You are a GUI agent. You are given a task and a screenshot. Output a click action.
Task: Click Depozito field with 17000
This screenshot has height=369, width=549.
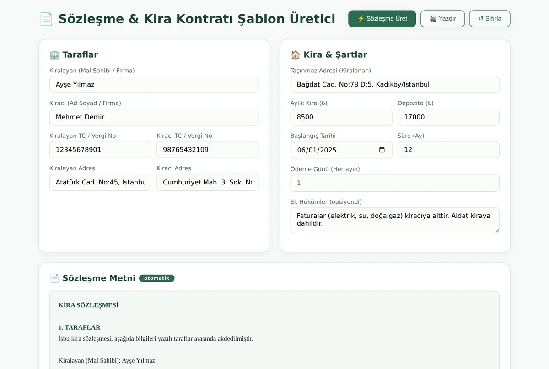pyautogui.click(x=448, y=117)
